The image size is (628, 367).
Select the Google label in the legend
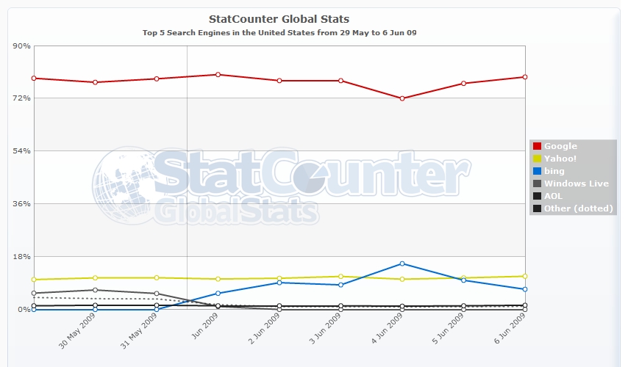pyautogui.click(x=560, y=146)
